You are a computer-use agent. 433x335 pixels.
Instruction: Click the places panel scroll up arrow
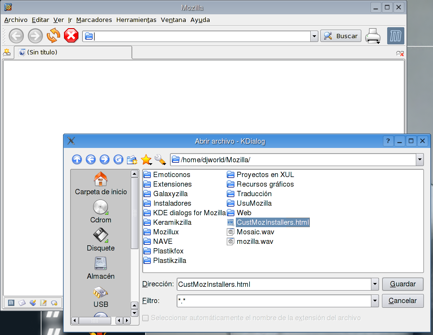(x=135, y=174)
